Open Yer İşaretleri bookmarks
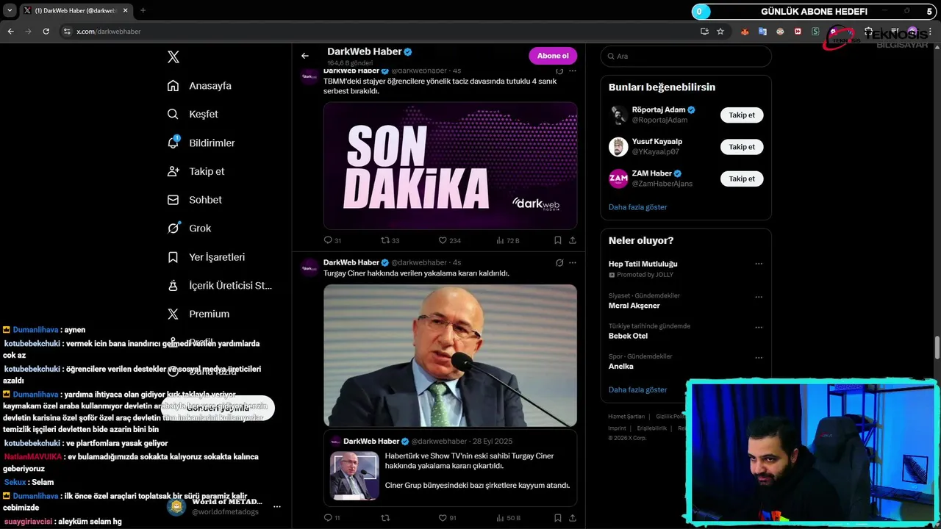This screenshot has height=529, width=941. (206, 257)
